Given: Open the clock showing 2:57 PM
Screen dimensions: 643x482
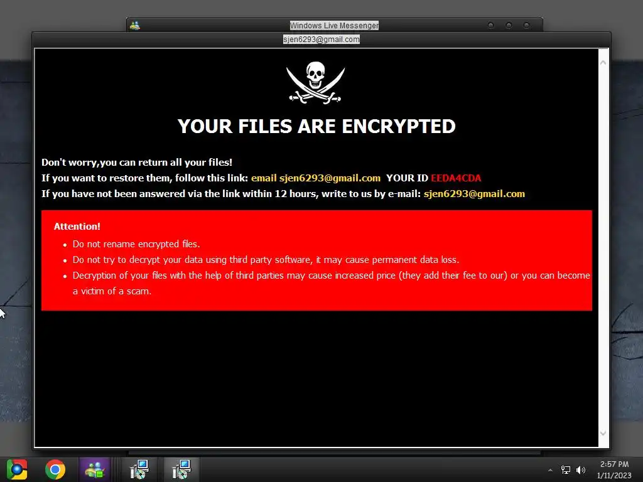Looking at the screenshot, I should coord(614,469).
